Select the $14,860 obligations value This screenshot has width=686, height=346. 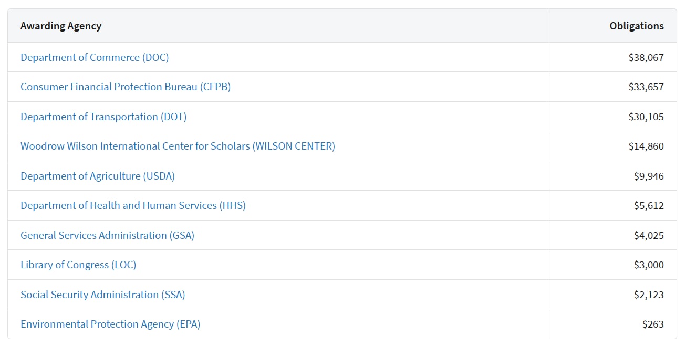646,146
